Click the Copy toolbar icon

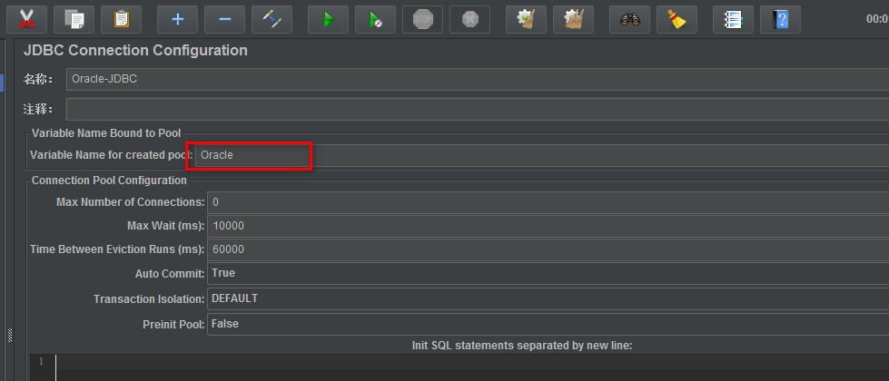[x=74, y=20]
